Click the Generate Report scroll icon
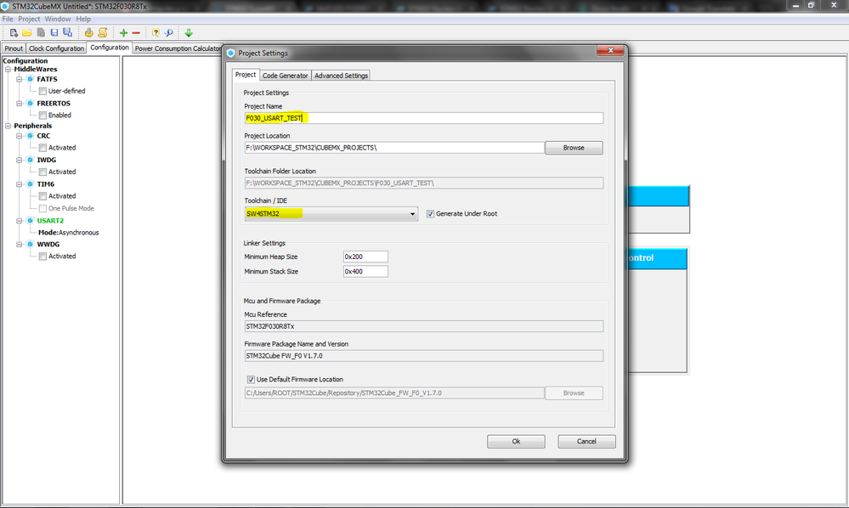 click(x=102, y=33)
